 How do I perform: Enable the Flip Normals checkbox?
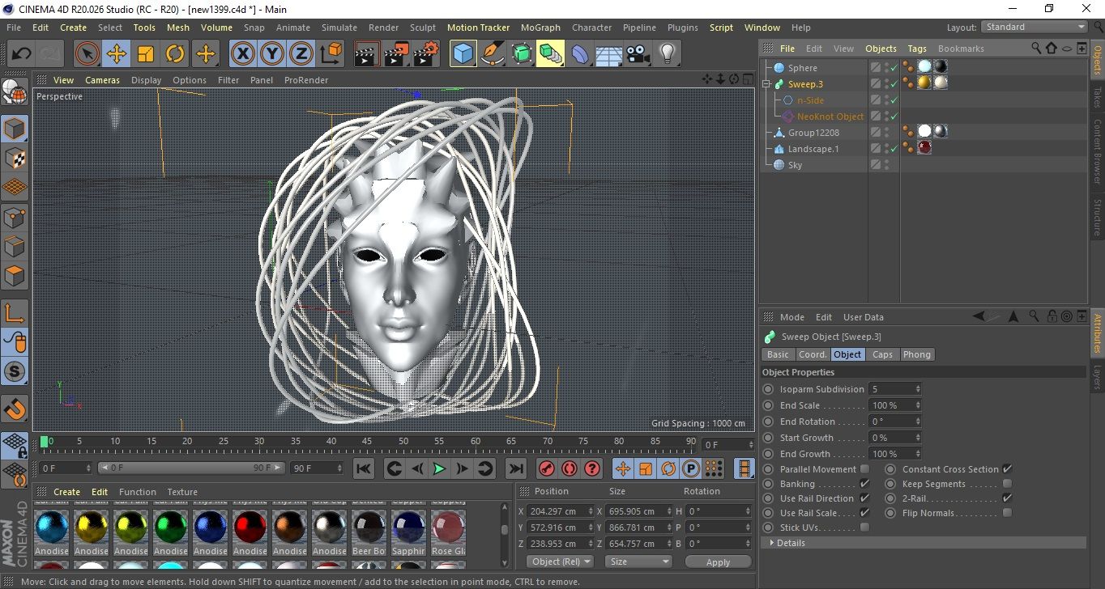[x=1007, y=513]
